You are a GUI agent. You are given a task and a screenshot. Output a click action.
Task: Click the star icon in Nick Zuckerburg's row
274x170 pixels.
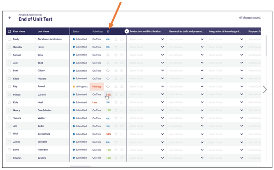coord(116,134)
